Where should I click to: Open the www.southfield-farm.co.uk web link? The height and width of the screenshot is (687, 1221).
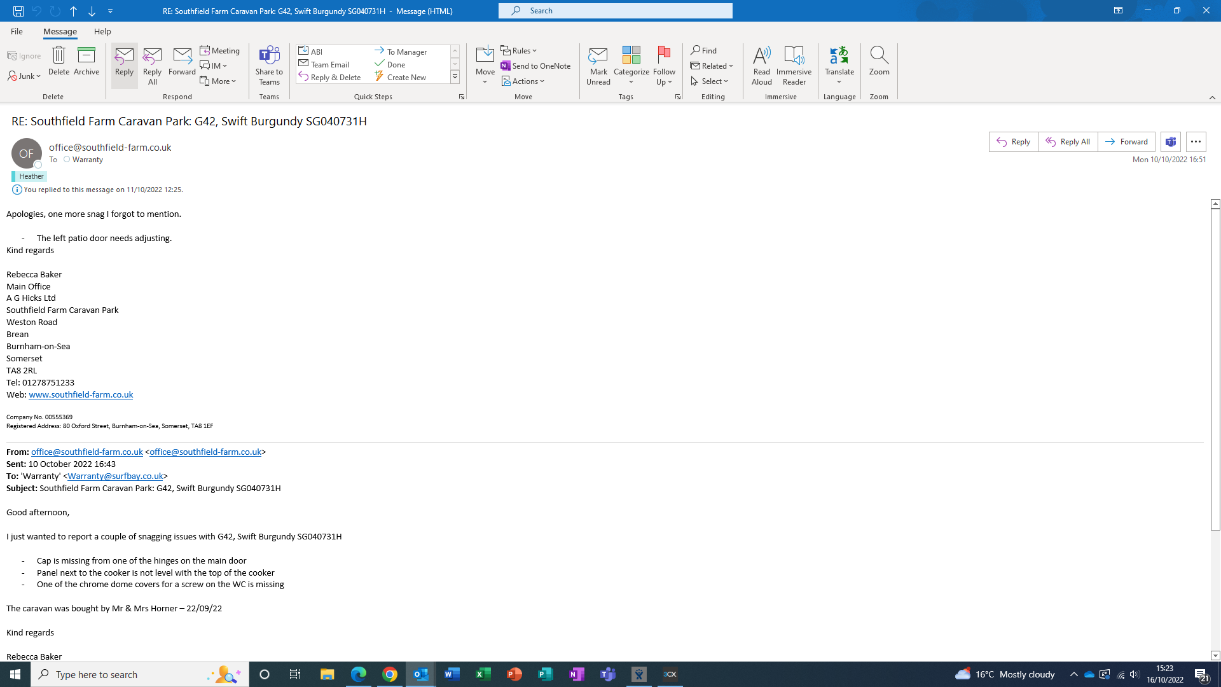click(81, 394)
